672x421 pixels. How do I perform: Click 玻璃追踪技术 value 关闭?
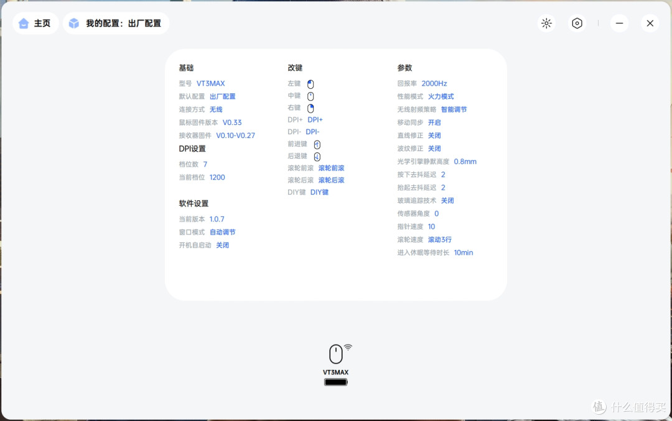pos(447,200)
